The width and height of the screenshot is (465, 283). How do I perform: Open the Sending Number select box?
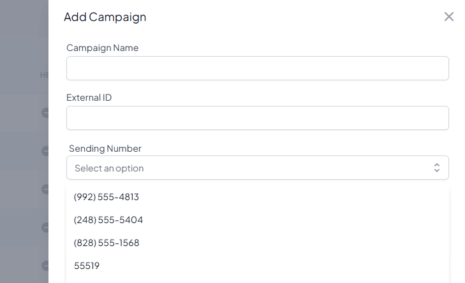[257, 168]
